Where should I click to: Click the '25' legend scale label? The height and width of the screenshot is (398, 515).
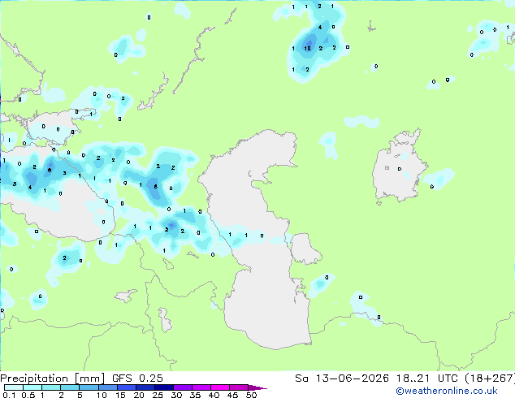pos(158,395)
